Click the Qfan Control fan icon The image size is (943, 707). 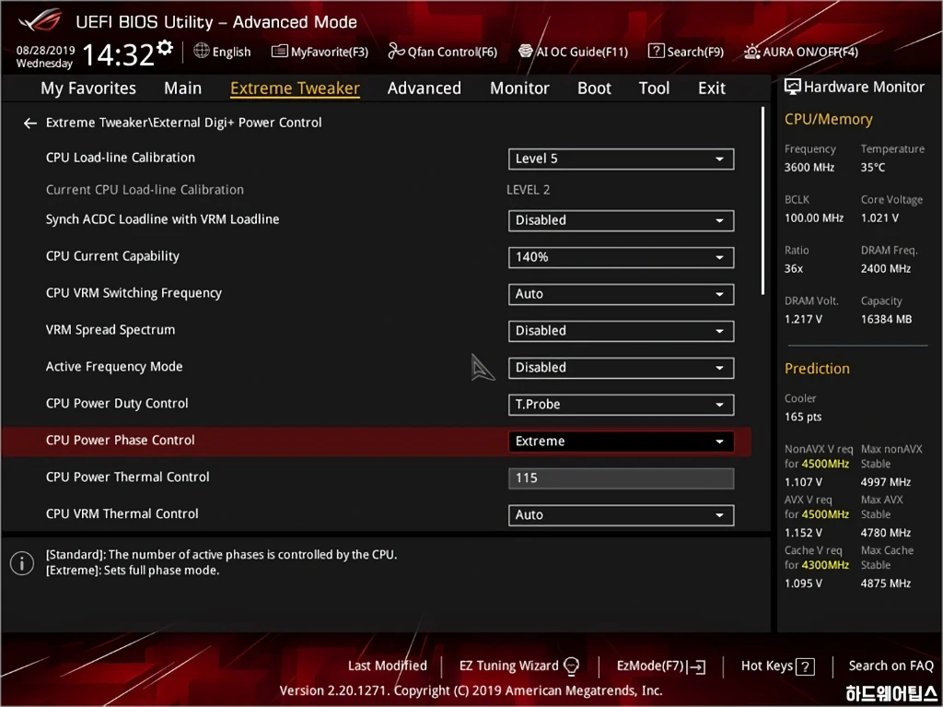[396, 52]
